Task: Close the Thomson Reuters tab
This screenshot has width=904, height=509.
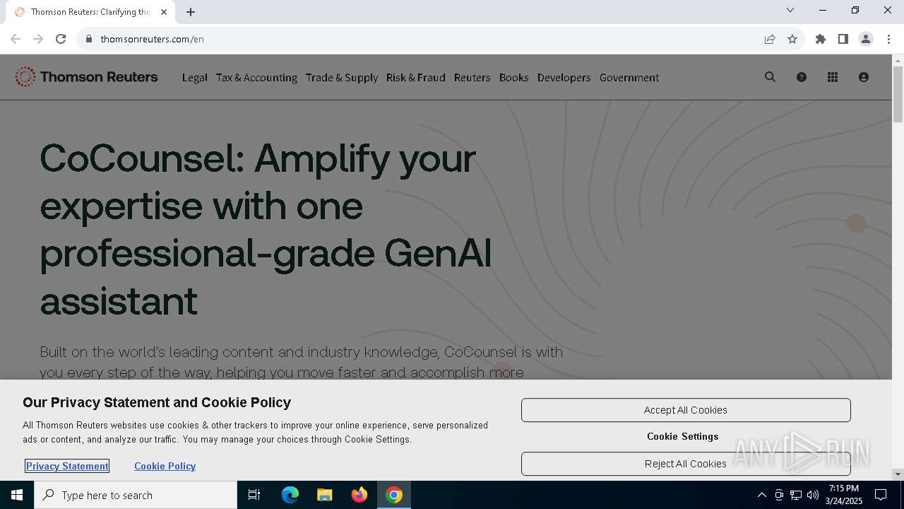Action: [164, 12]
